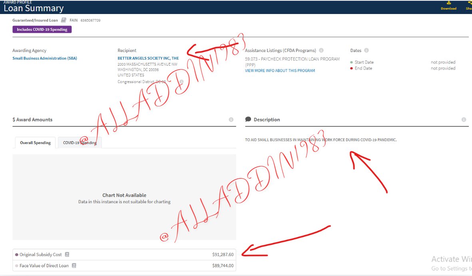Switch to the COVID-19 Spending tab
The image size is (472, 276).
point(80,142)
